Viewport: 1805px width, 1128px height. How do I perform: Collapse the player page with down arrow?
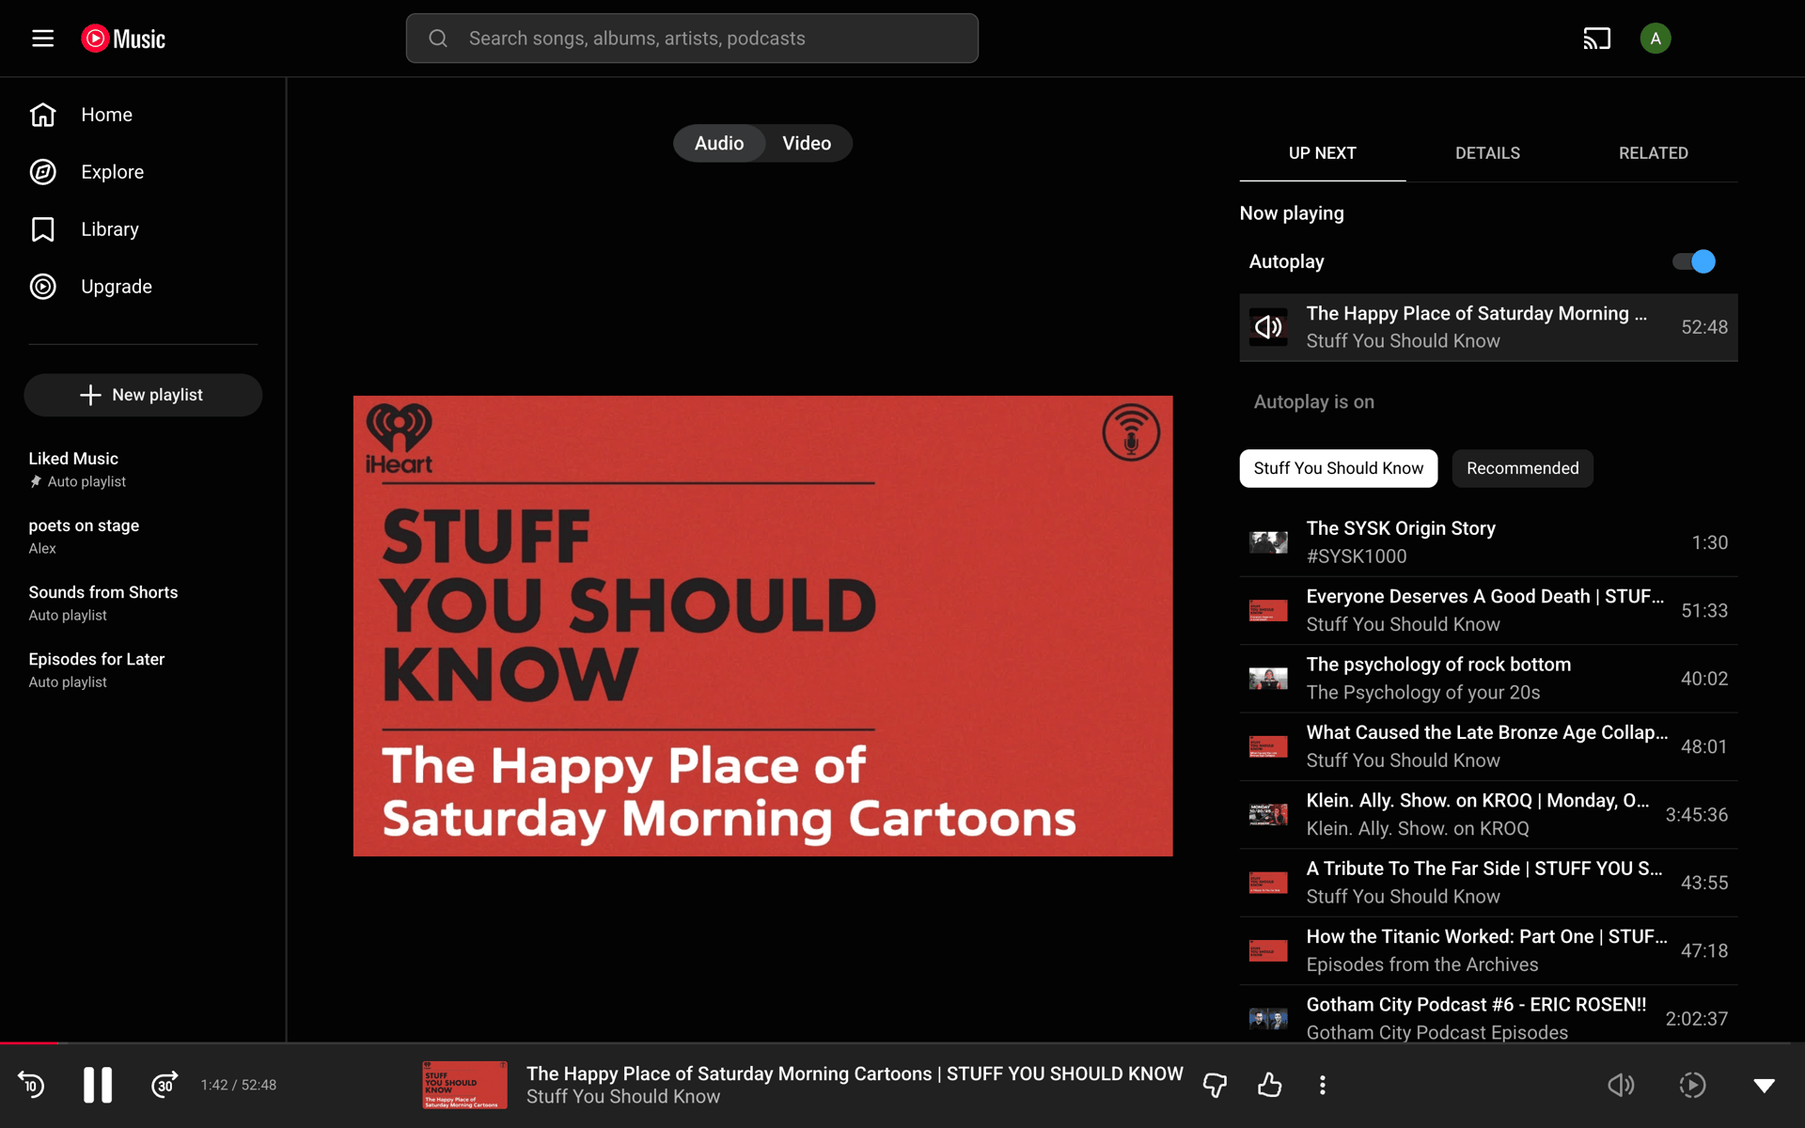[x=1765, y=1085]
